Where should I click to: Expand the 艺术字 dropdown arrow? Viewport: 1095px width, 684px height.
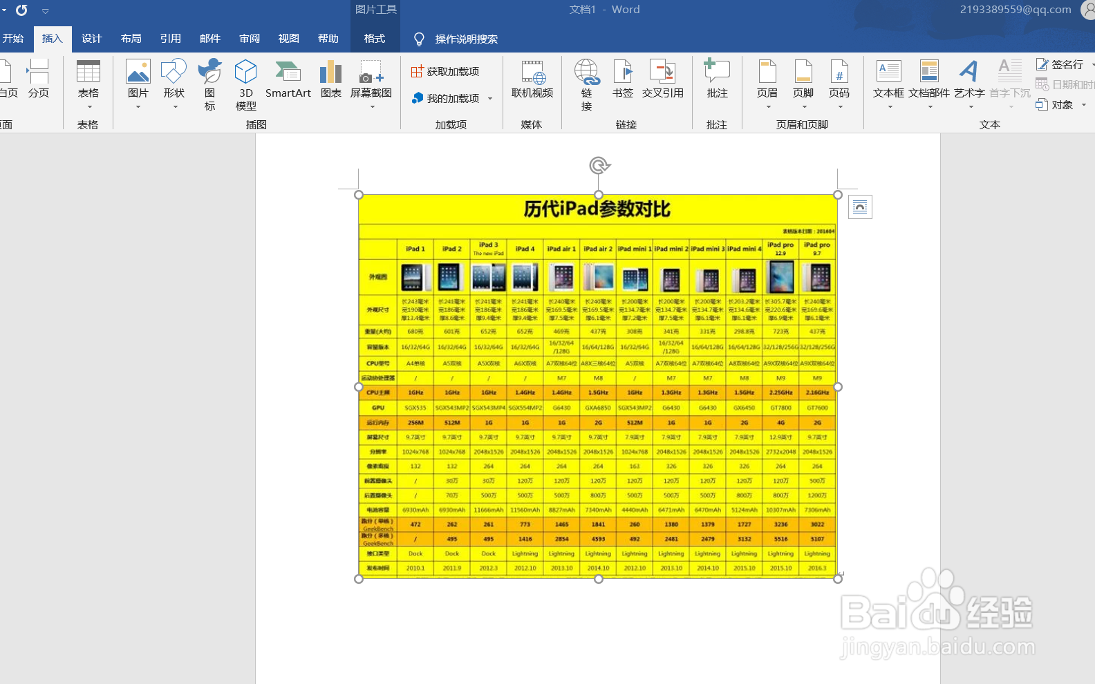click(970, 107)
